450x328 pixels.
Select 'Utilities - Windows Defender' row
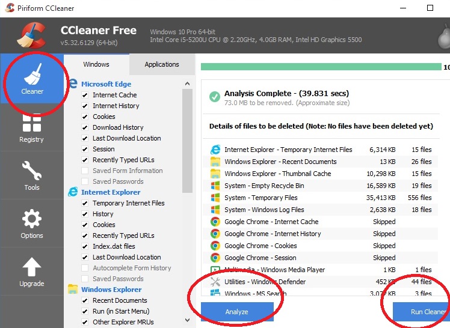click(x=321, y=282)
